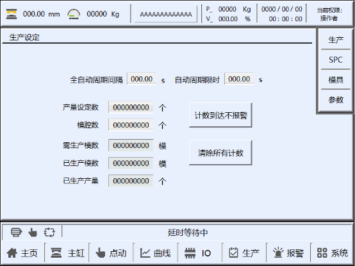Open the 曲线 curve chart icon
The width and height of the screenshot is (355, 266).
click(145, 253)
